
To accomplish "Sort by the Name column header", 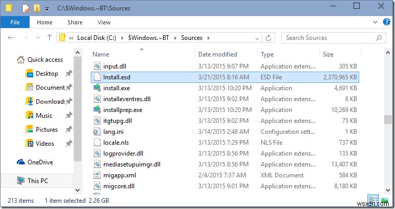I will click(x=101, y=54).
